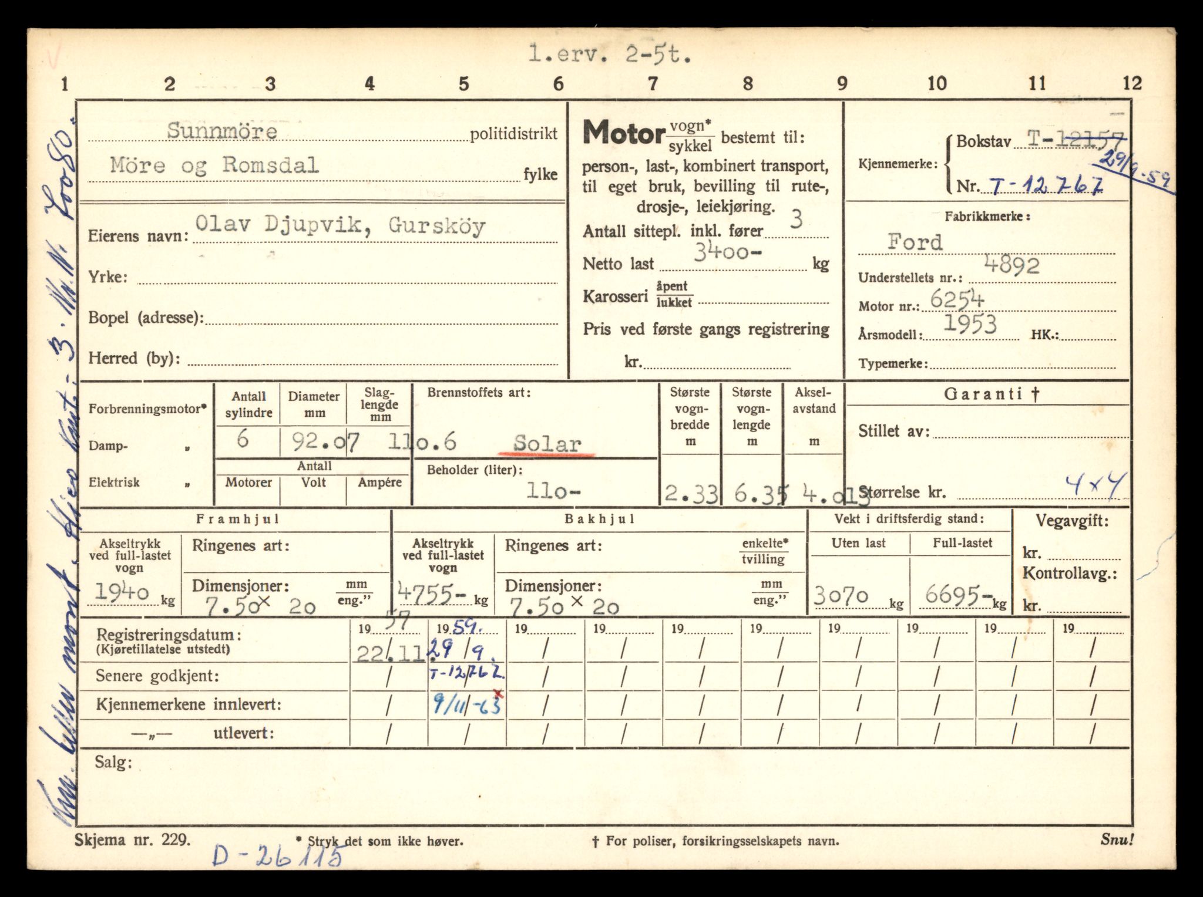Click the year model 1953 value
1203x897 pixels.
tap(969, 325)
